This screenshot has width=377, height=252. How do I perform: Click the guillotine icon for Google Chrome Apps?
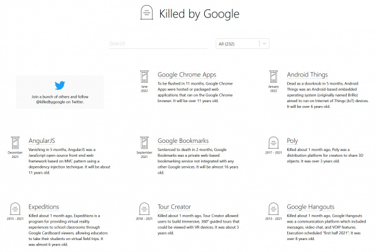(145, 78)
